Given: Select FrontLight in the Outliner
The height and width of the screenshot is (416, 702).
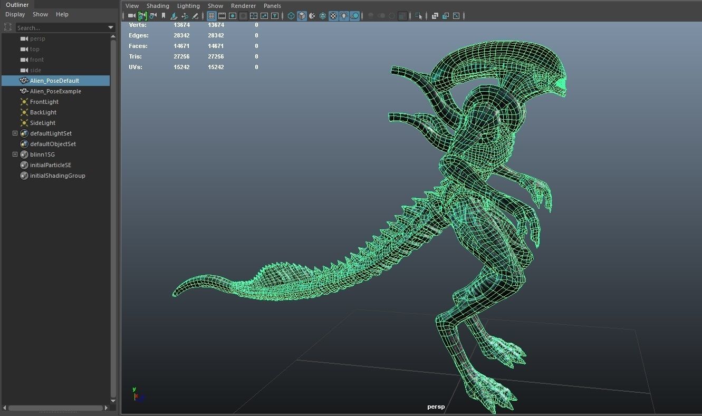Looking at the screenshot, I should click(x=56, y=102).
